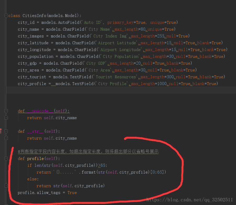Click the return '{}......'.format line
The image size is (236, 205).
point(101,172)
